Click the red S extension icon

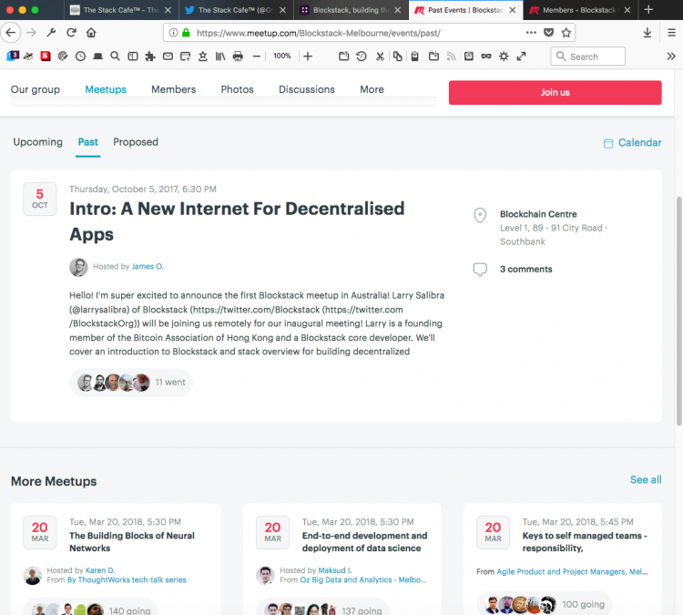46,56
